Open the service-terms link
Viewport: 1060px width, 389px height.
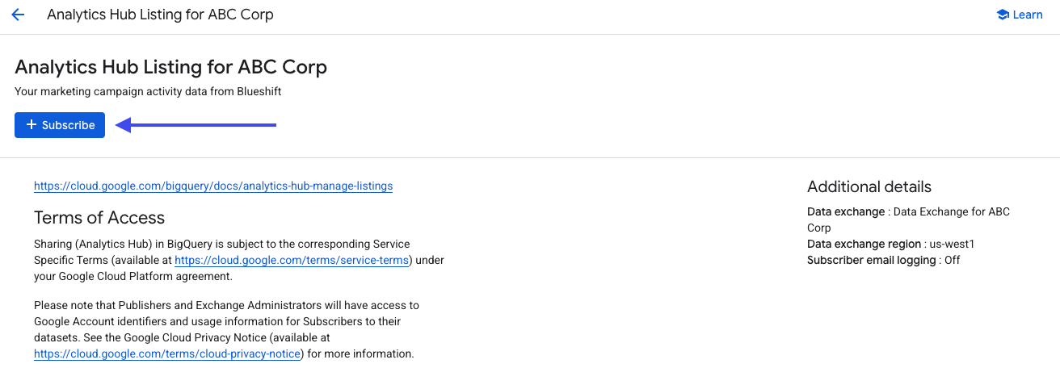point(292,260)
